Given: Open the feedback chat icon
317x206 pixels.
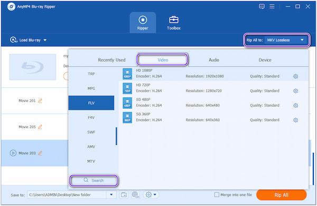Looking at the screenshot, I should tap(262, 6).
